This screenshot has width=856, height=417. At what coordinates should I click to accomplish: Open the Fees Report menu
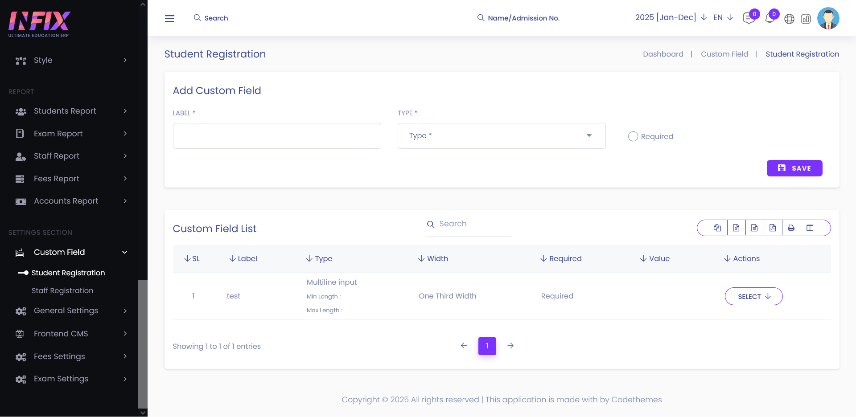pos(71,179)
